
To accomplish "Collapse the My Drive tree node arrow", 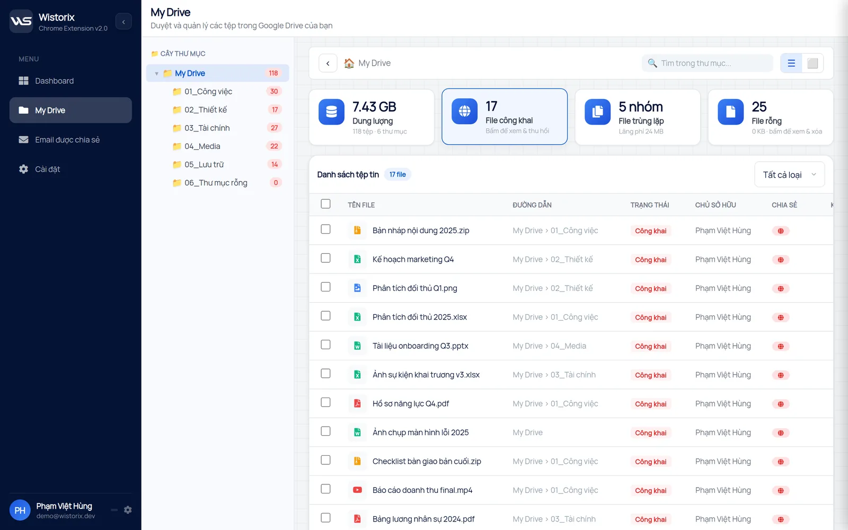I will point(156,74).
